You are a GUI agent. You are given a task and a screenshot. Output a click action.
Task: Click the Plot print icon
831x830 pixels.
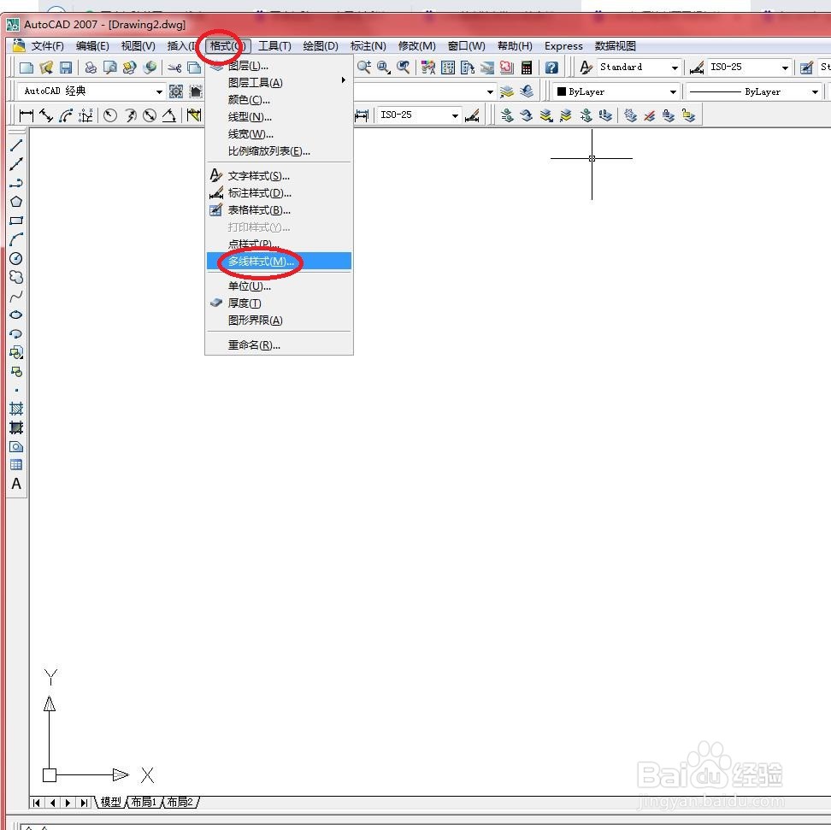click(91, 68)
